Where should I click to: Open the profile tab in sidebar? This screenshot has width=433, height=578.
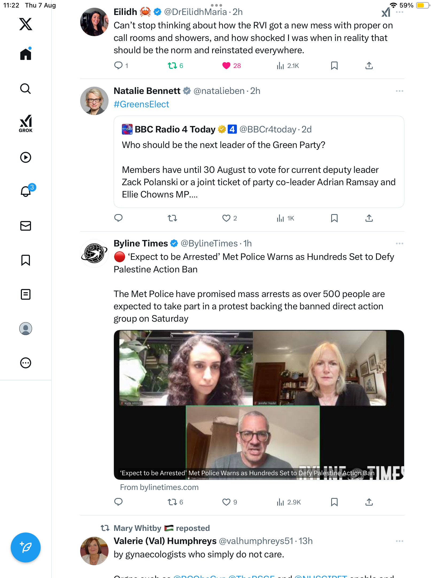(x=26, y=329)
